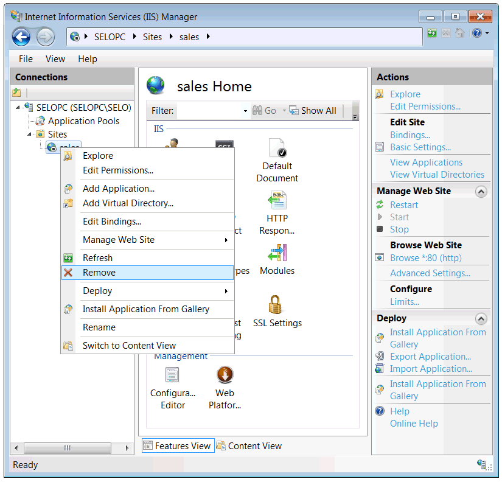Click the Online Help link

click(414, 424)
